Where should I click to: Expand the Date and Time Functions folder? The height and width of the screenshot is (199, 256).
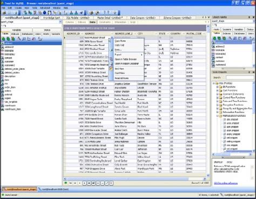tap(217, 101)
